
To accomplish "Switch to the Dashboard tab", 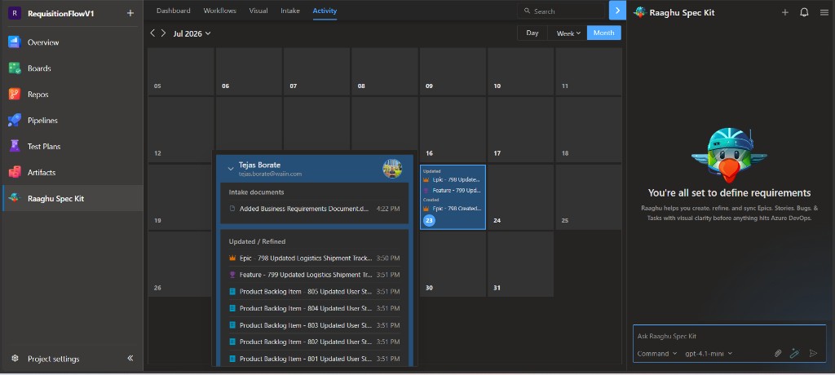I will coord(173,11).
